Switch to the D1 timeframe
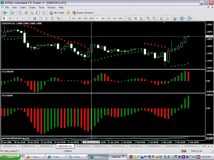 tap(109, 18)
